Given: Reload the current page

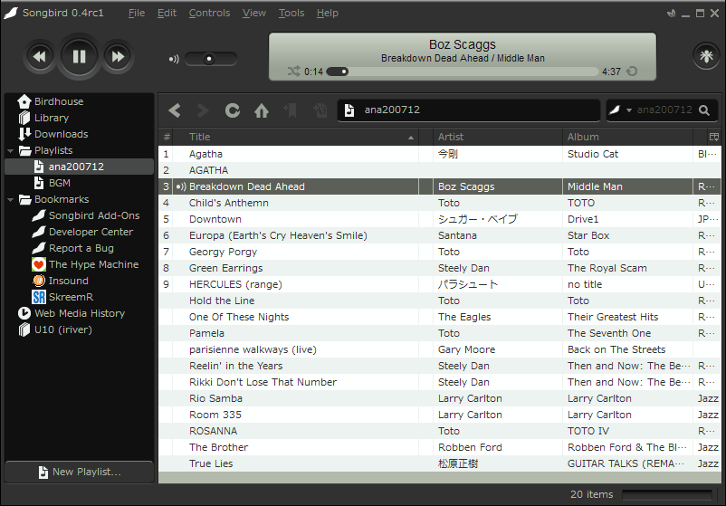Looking at the screenshot, I should tap(233, 110).
